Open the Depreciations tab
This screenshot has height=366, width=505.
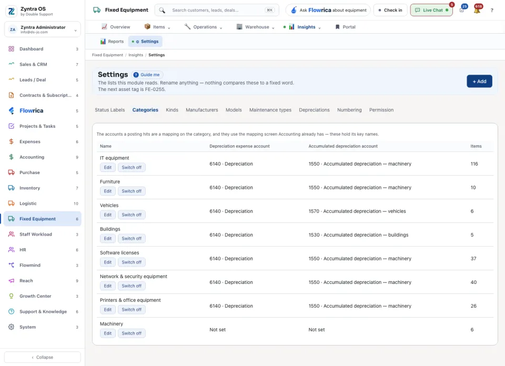pyautogui.click(x=314, y=110)
